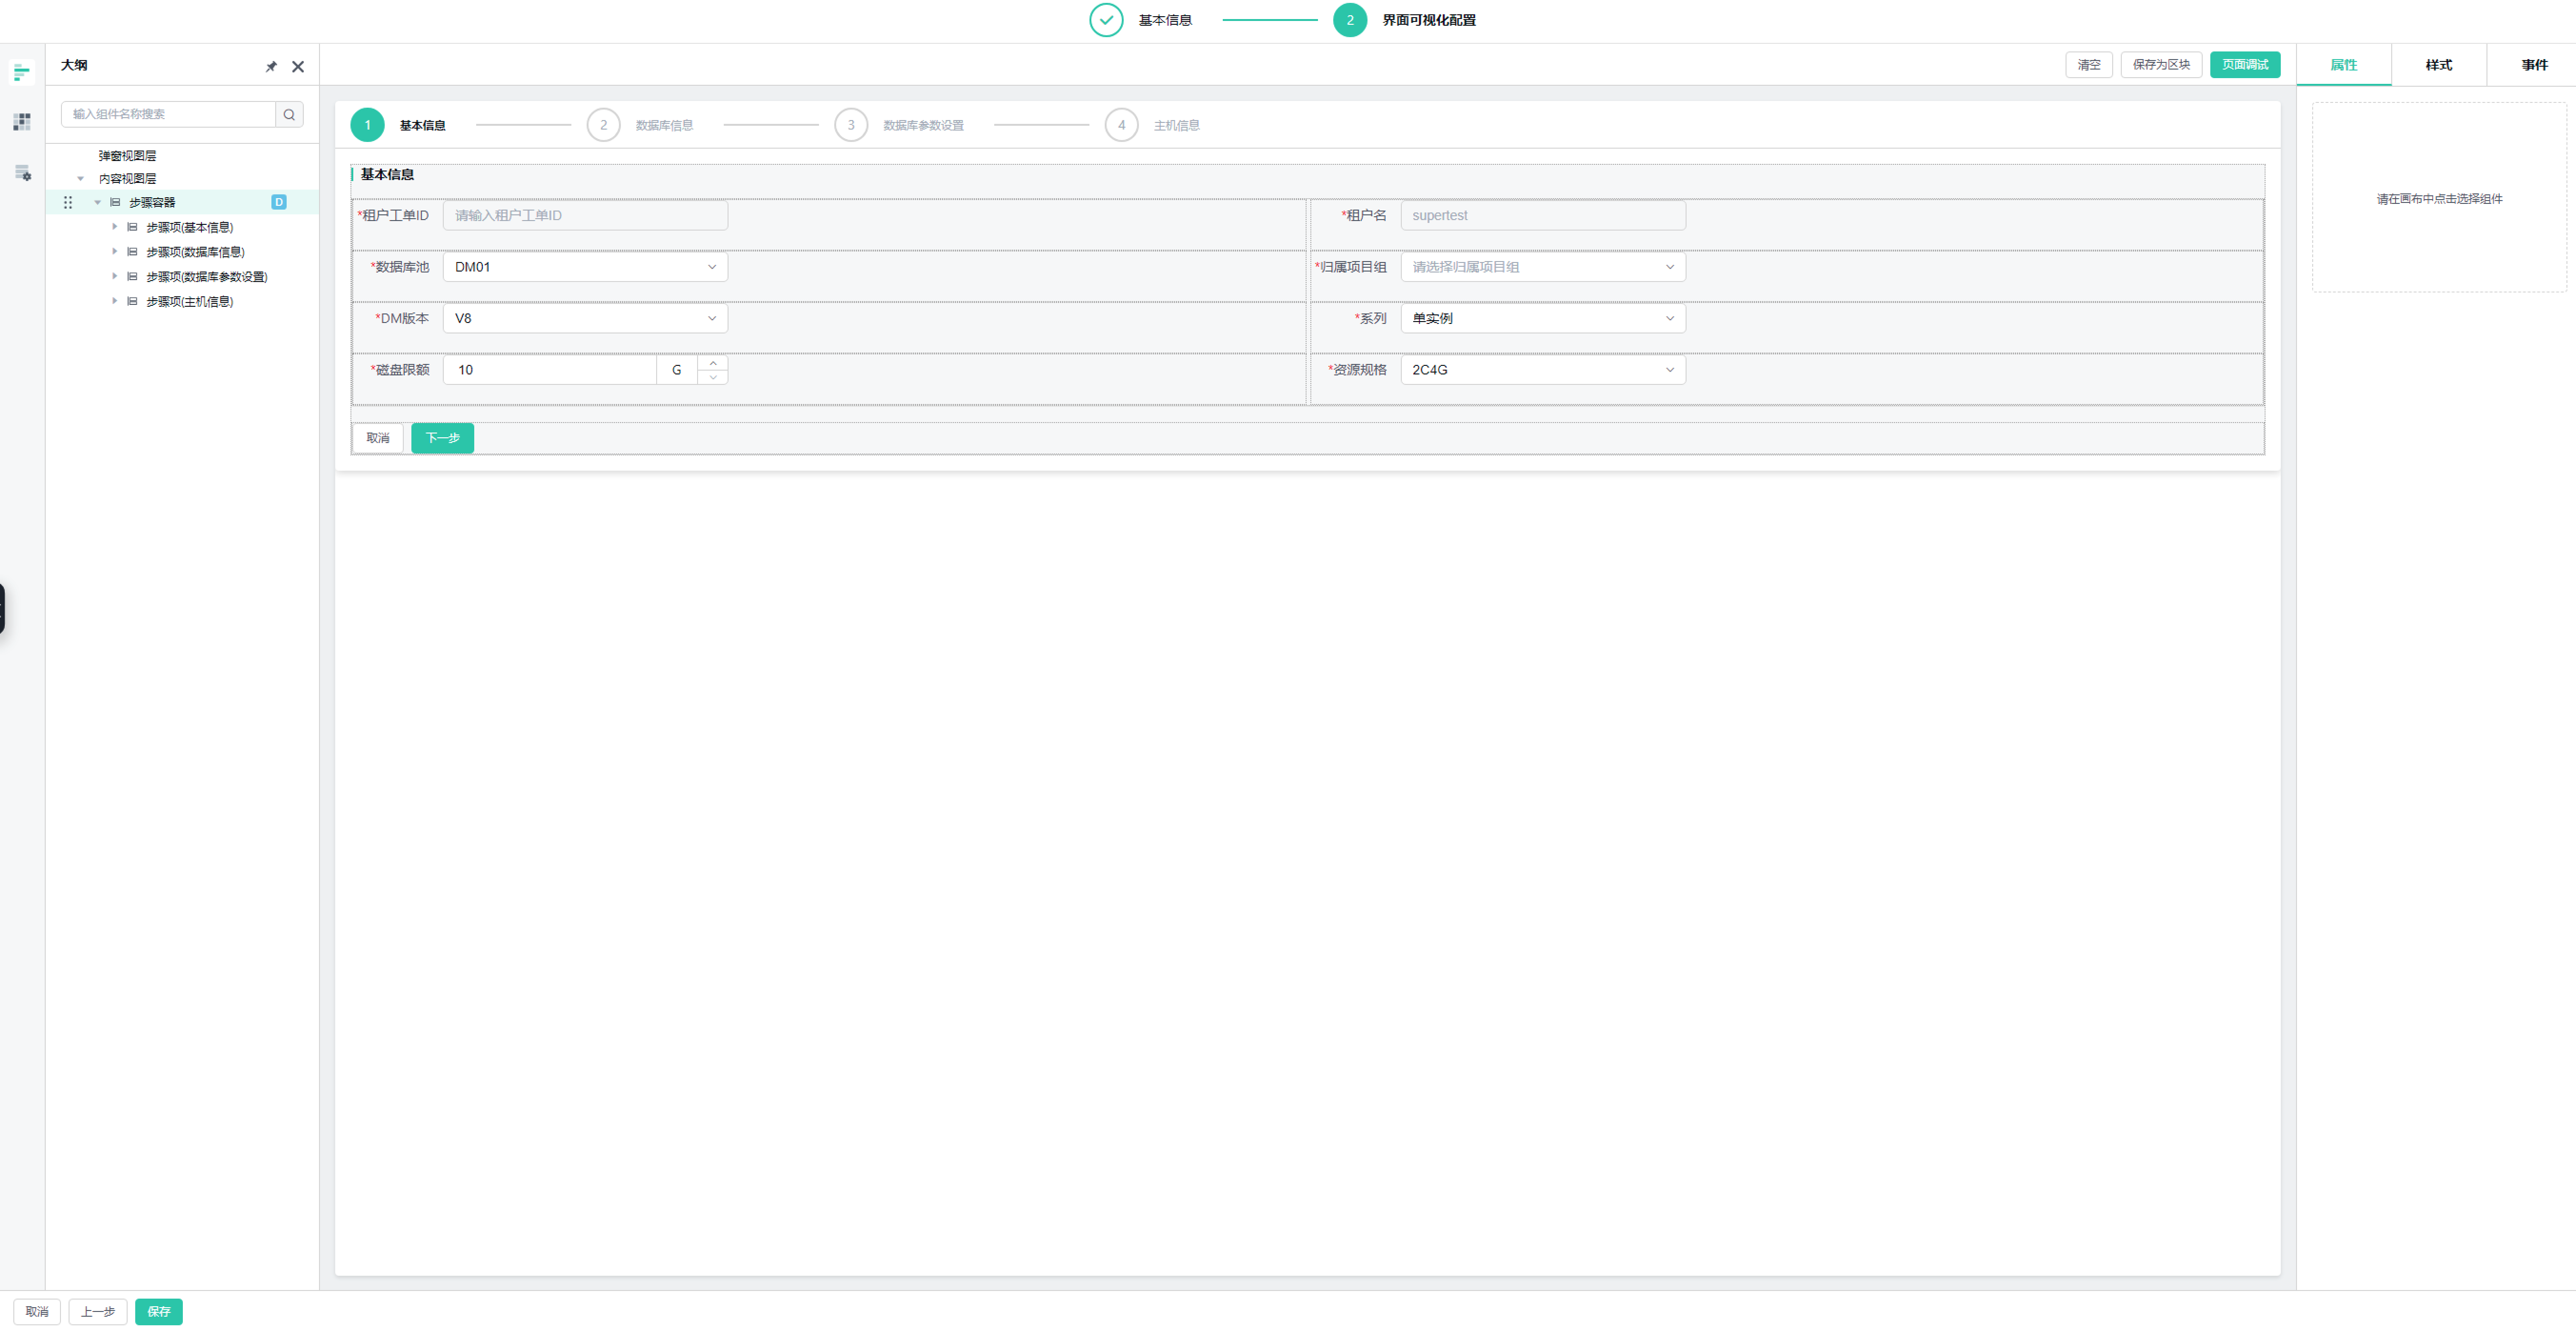
Task: Close the 大纲 outline panel
Action: click(x=298, y=66)
